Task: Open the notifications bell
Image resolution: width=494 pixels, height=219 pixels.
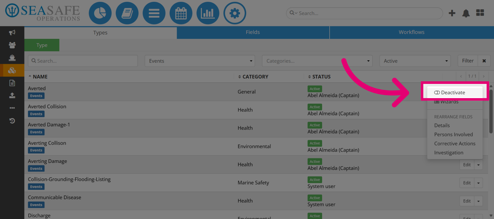Action: pos(466,13)
